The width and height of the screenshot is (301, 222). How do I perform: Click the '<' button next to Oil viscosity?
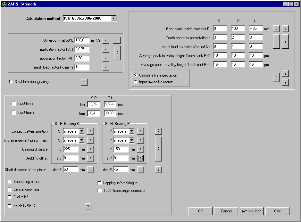point(106,40)
